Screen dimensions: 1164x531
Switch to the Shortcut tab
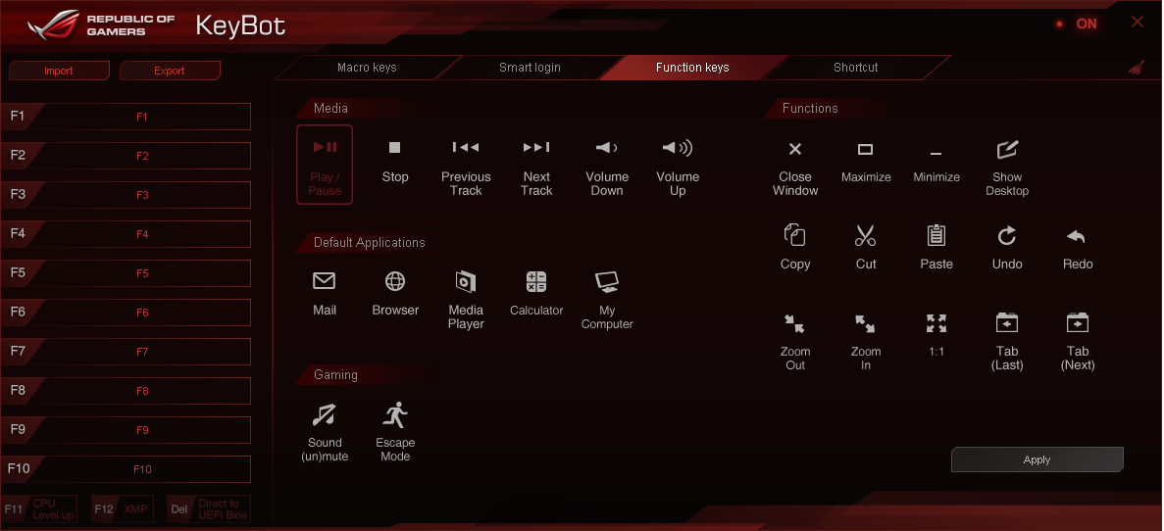click(x=855, y=68)
